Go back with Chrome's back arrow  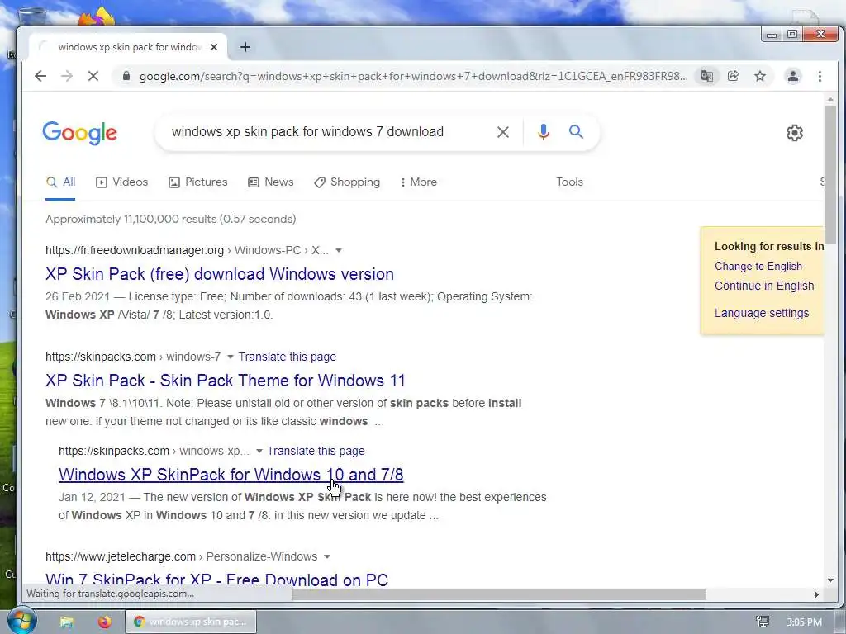[40, 76]
